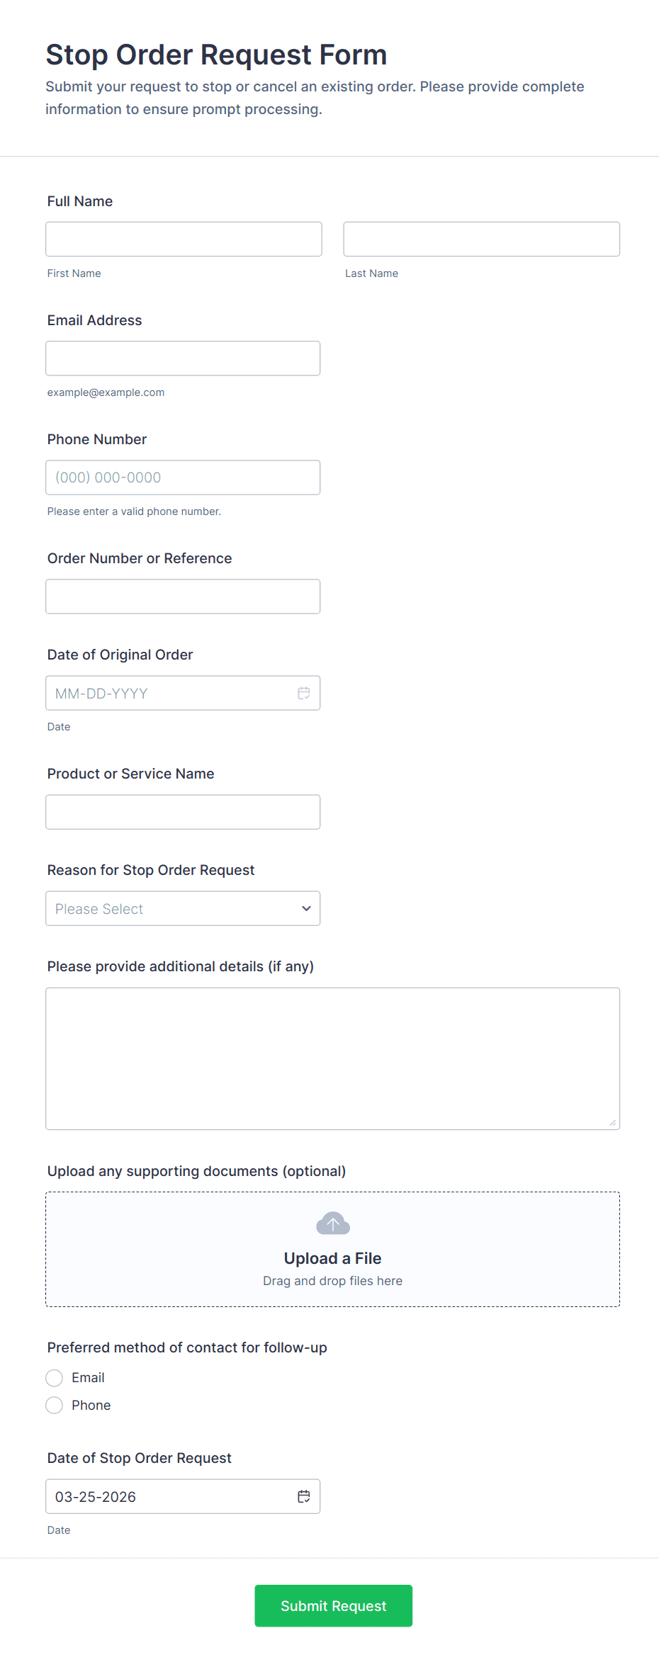Click the additional details text area
The image size is (659, 1662).
pos(332,1058)
